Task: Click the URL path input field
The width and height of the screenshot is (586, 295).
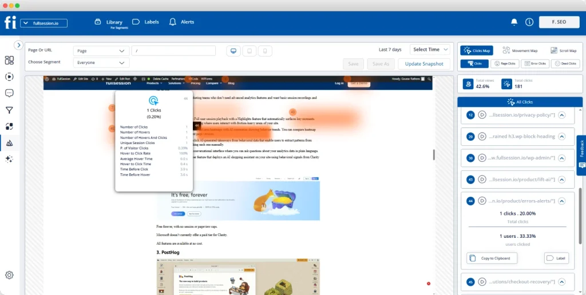Action: coord(173,51)
